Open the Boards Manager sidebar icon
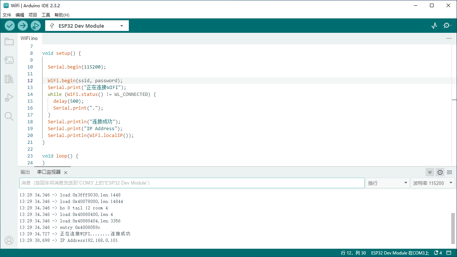Image resolution: width=457 pixels, height=257 pixels. click(x=9, y=60)
